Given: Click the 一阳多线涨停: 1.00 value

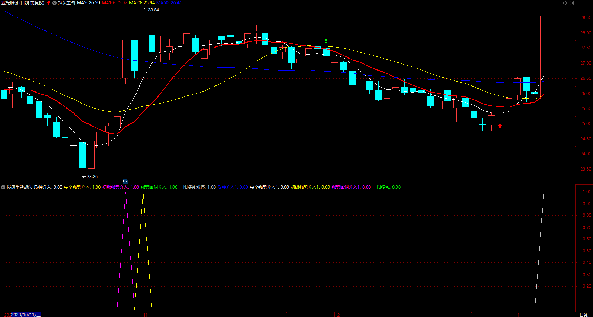Looking at the screenshot, I should point(198,187).
